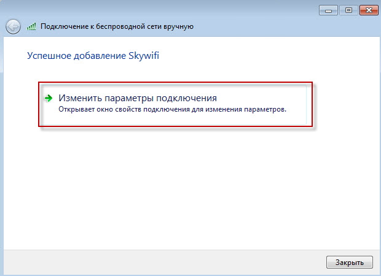Minimize the wireless connection window
Screen dimensions: 381x276
tap(328, 10)
